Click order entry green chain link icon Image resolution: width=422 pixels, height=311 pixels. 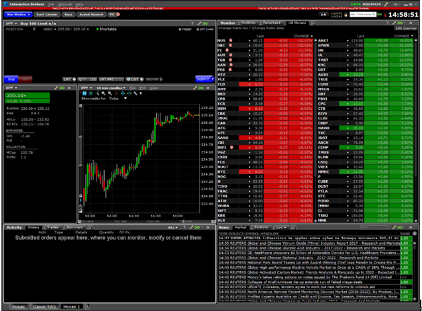(205, 23)
